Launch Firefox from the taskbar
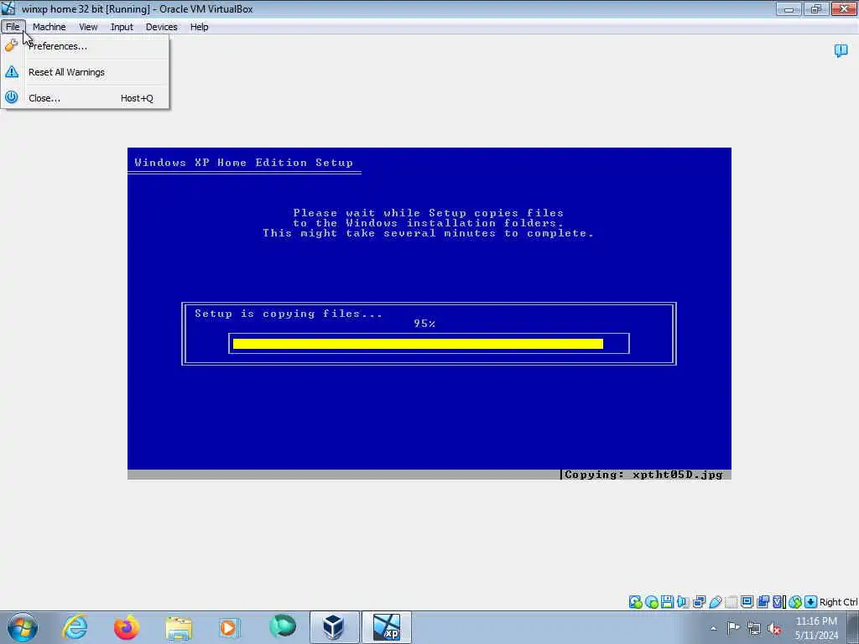The image size is (859, 644). point(127,627)
